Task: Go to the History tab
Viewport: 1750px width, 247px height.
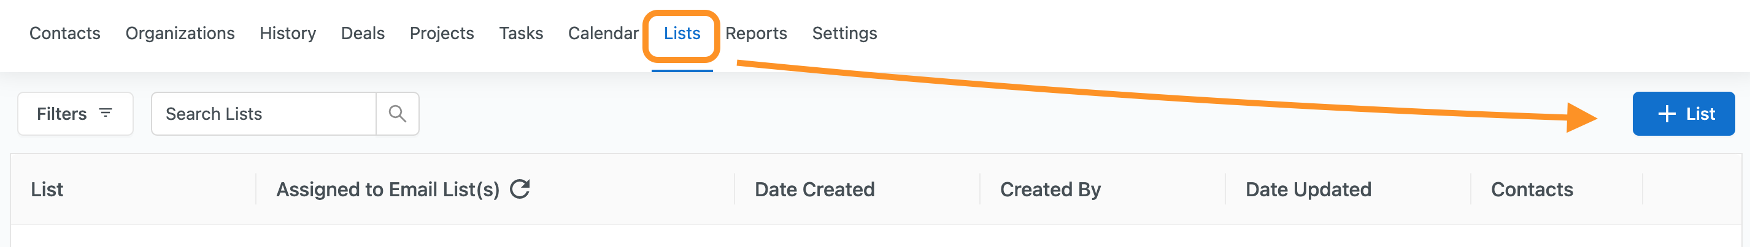Action: pos(287,33)
